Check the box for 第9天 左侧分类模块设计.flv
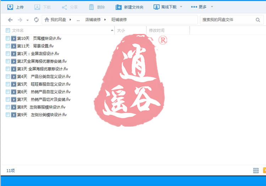Viewport: 266px width, 186px height. pos(8,115)
